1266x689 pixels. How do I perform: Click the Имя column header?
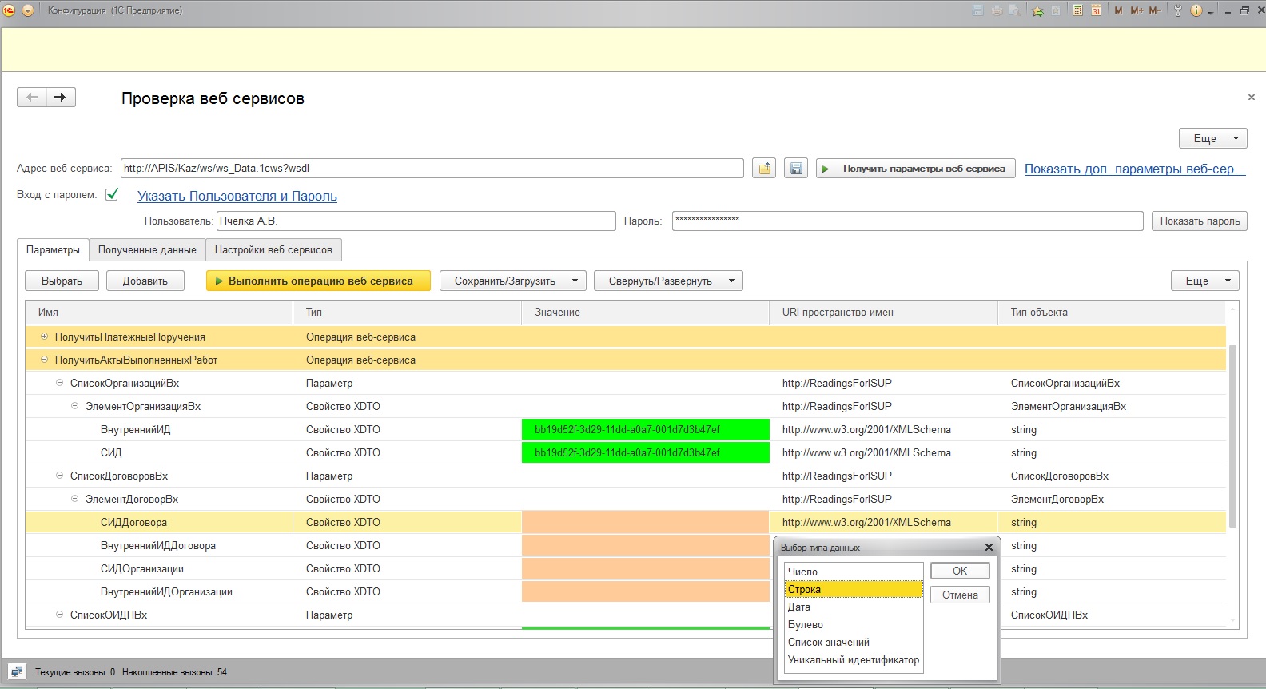coord(159,312)
